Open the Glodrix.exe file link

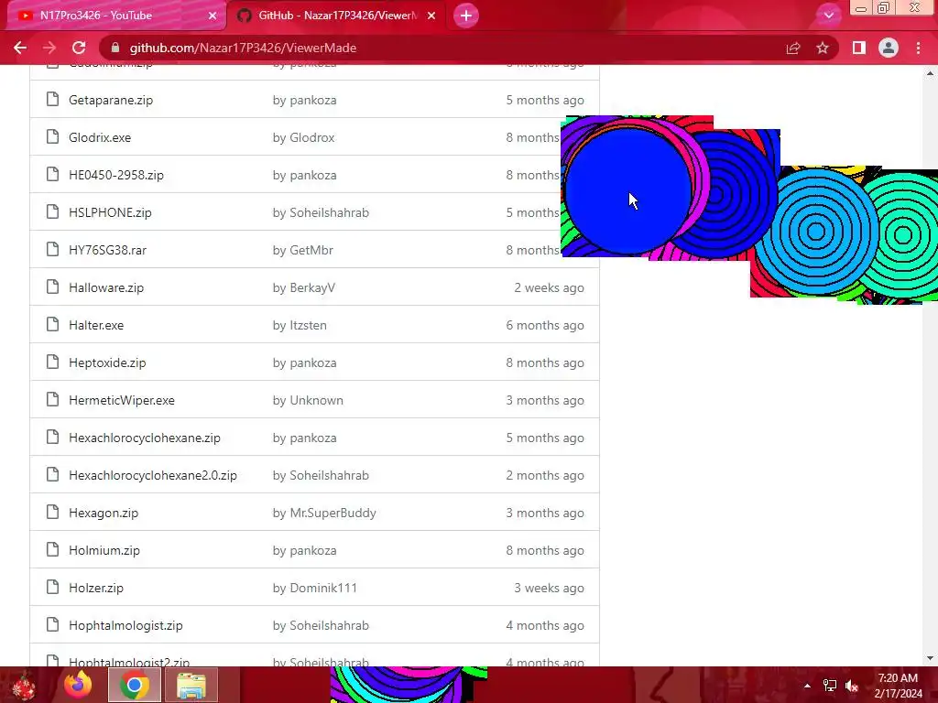click(x=100, y=137)
